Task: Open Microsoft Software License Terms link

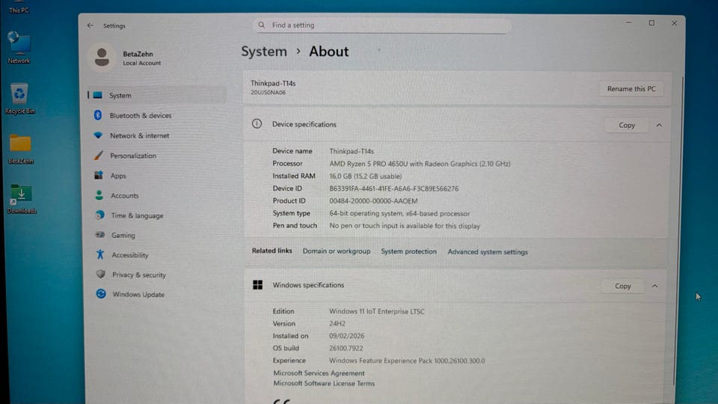Action: 324,383
